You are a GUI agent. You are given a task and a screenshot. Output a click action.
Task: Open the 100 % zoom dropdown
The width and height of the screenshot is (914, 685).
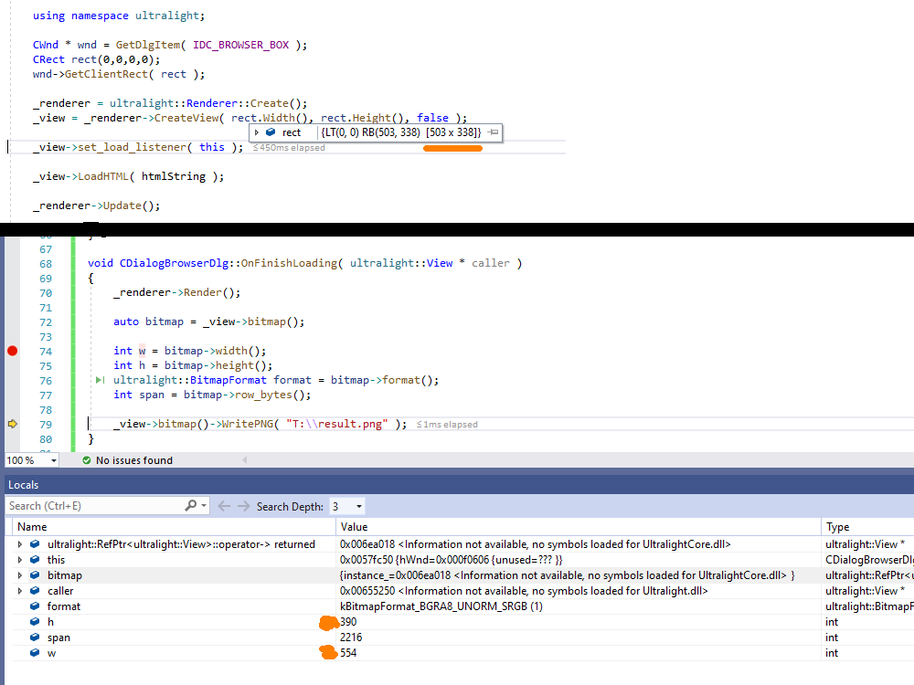(x=54, y=460)
